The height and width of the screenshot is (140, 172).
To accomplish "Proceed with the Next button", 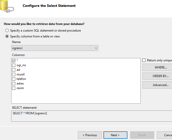I will pyautogui.click(x=115, y=135).
